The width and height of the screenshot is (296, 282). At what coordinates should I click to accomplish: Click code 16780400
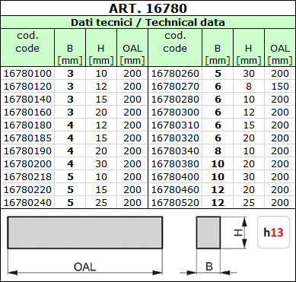coord(175,177)
